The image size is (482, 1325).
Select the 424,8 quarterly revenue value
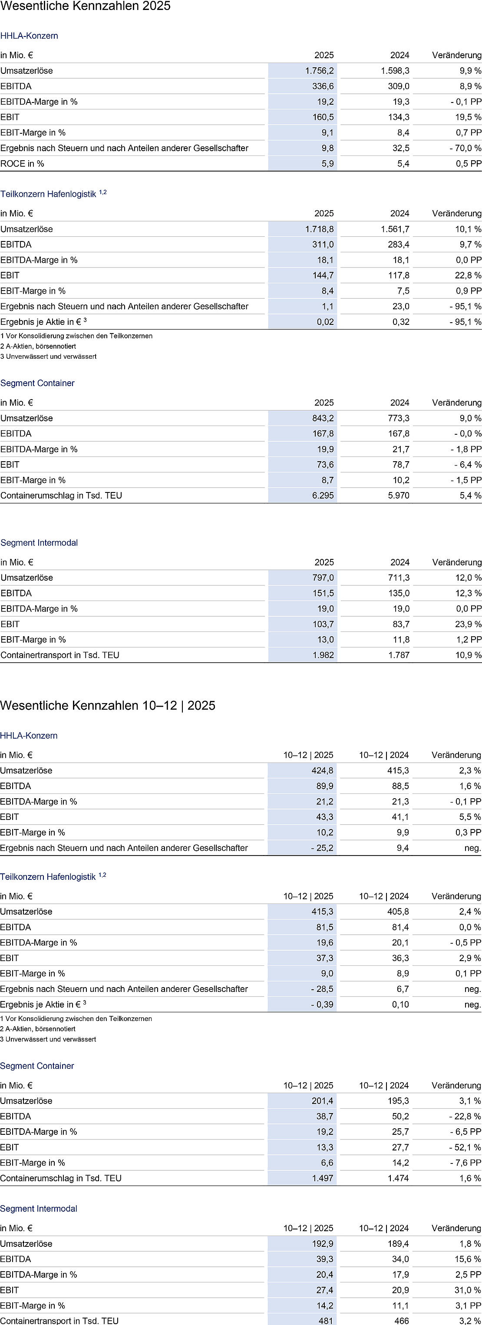[x=322, y=770]
